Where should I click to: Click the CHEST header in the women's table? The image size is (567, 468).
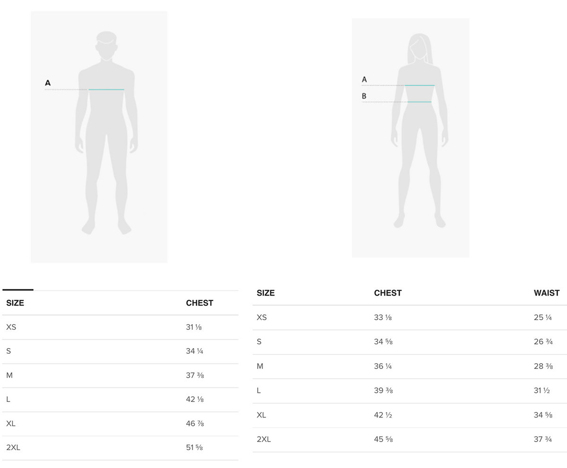click(387, 293)
